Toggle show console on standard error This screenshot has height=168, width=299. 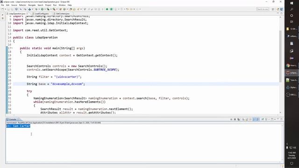point(257,119)
